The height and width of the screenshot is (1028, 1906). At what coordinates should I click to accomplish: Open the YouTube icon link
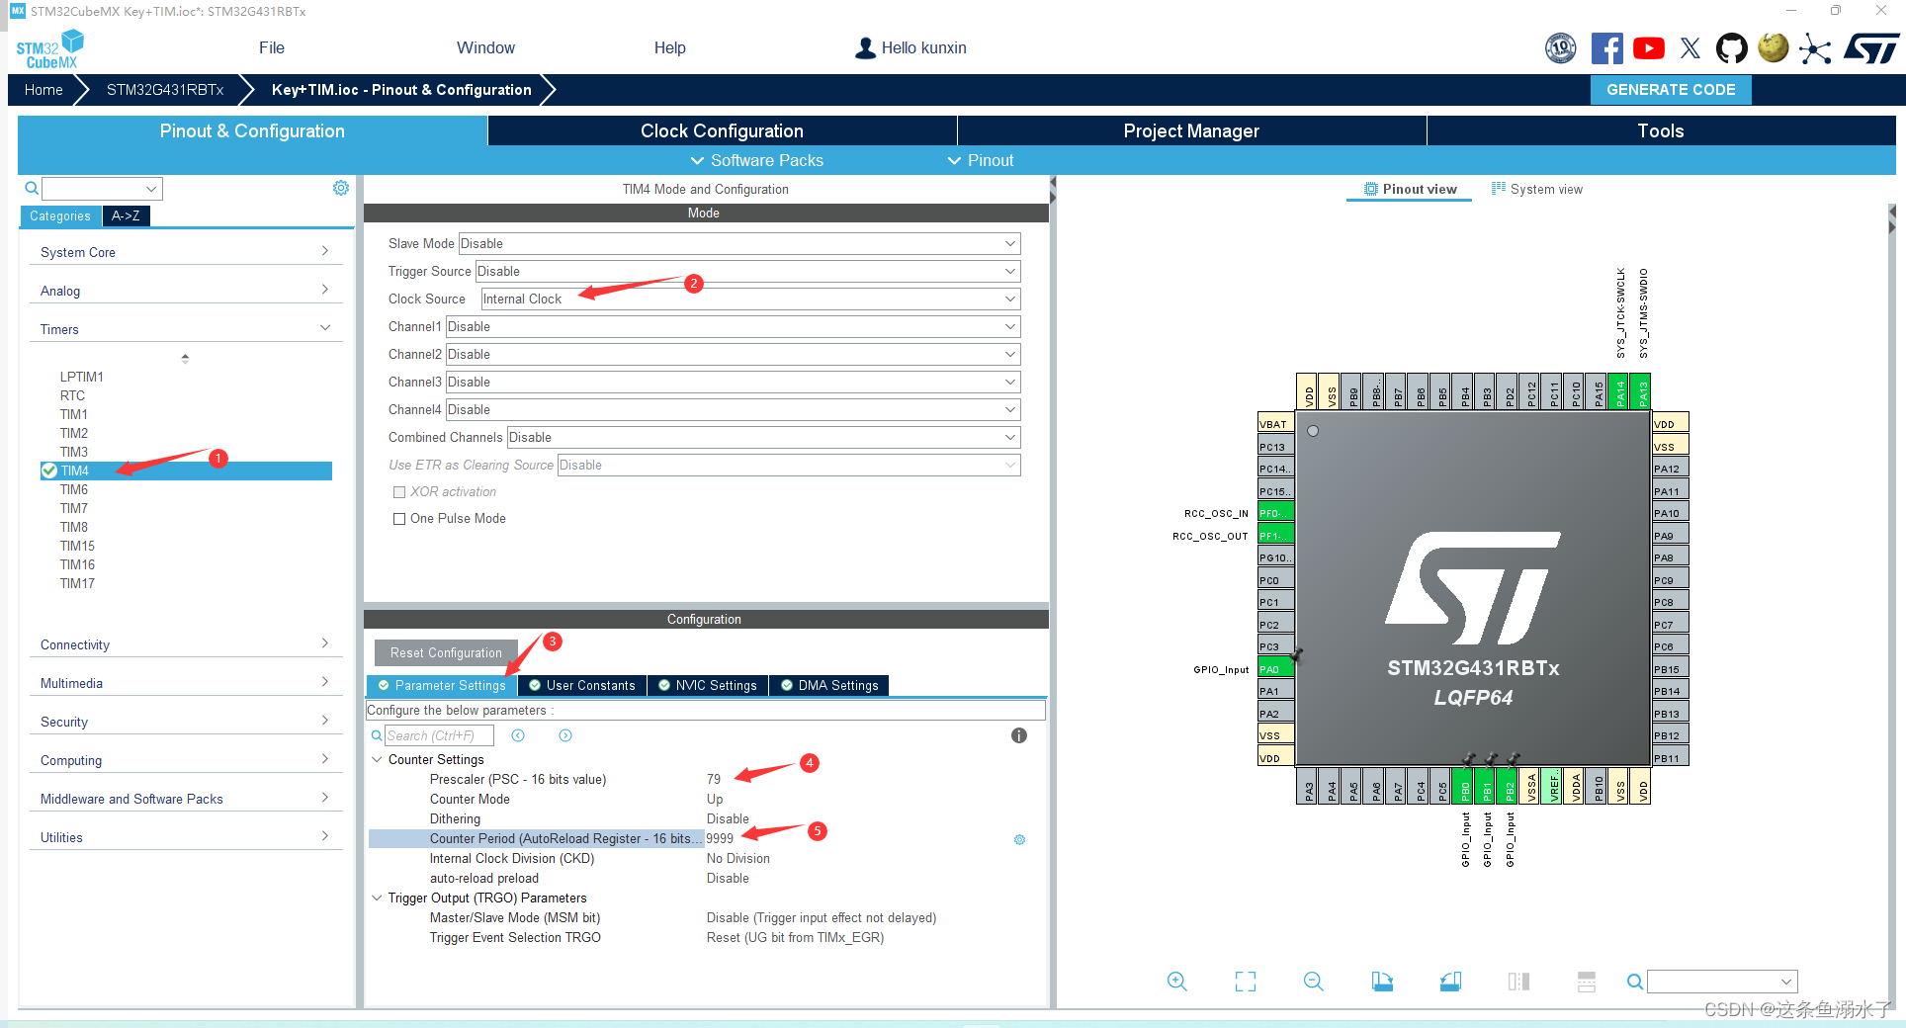point(1649,48)
